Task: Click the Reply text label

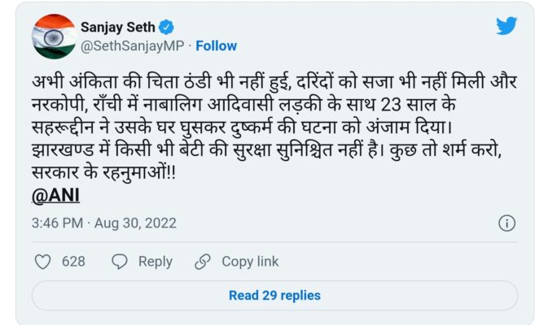Action: pyautogui.click(x=155, y=262)
